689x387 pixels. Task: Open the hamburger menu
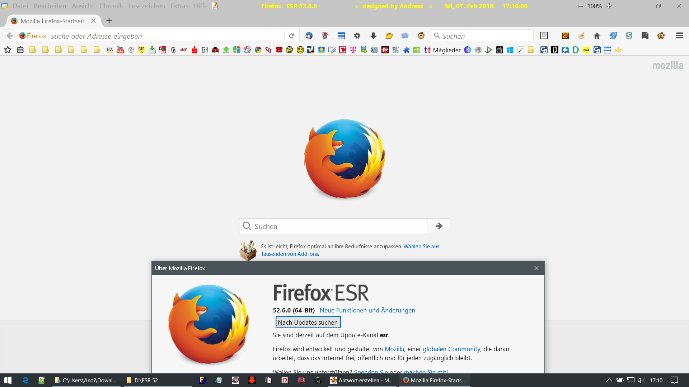point(679,36)
